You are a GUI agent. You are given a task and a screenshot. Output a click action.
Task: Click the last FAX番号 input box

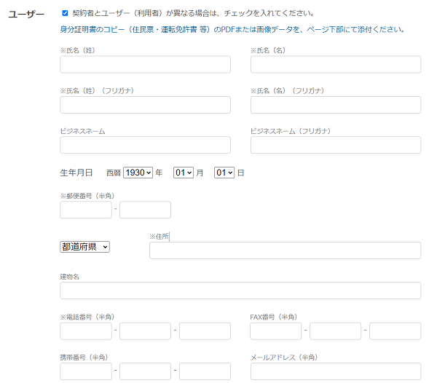click(x=395, y=331)
